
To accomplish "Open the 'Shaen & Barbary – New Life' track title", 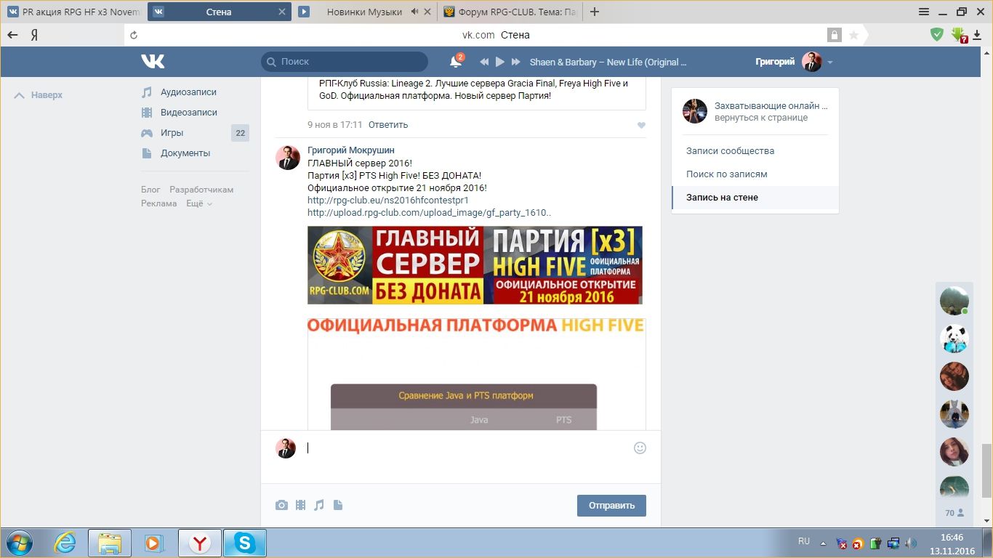I will pyautogui.click(x=608, y=62).
